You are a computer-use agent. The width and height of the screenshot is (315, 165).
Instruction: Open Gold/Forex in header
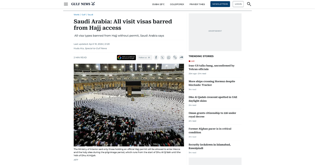[x=177, y=4]
